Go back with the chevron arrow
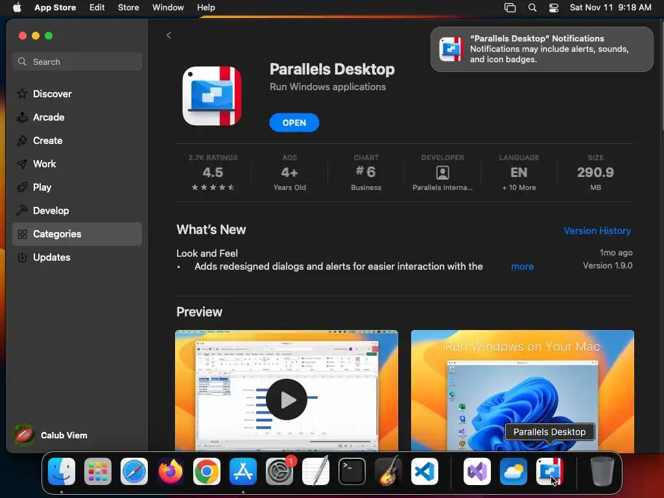Screen dimensions: 664x498 pyautogui.click(x=169, y=36)
